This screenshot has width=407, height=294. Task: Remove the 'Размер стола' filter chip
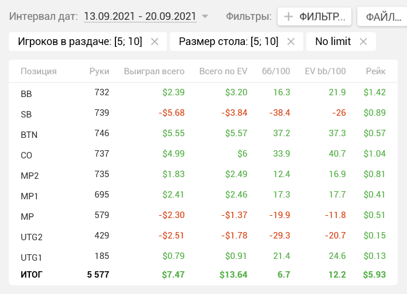[x=292, y=41]
